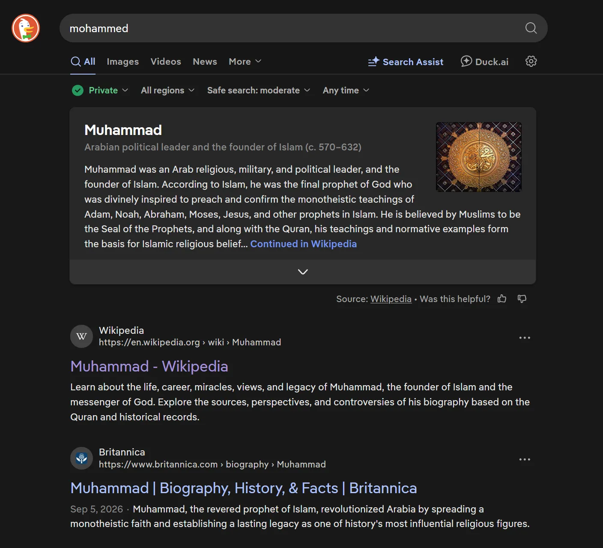603x548 pixels.
Task: Switch to the News tab
Action: (x=205, y=62)
